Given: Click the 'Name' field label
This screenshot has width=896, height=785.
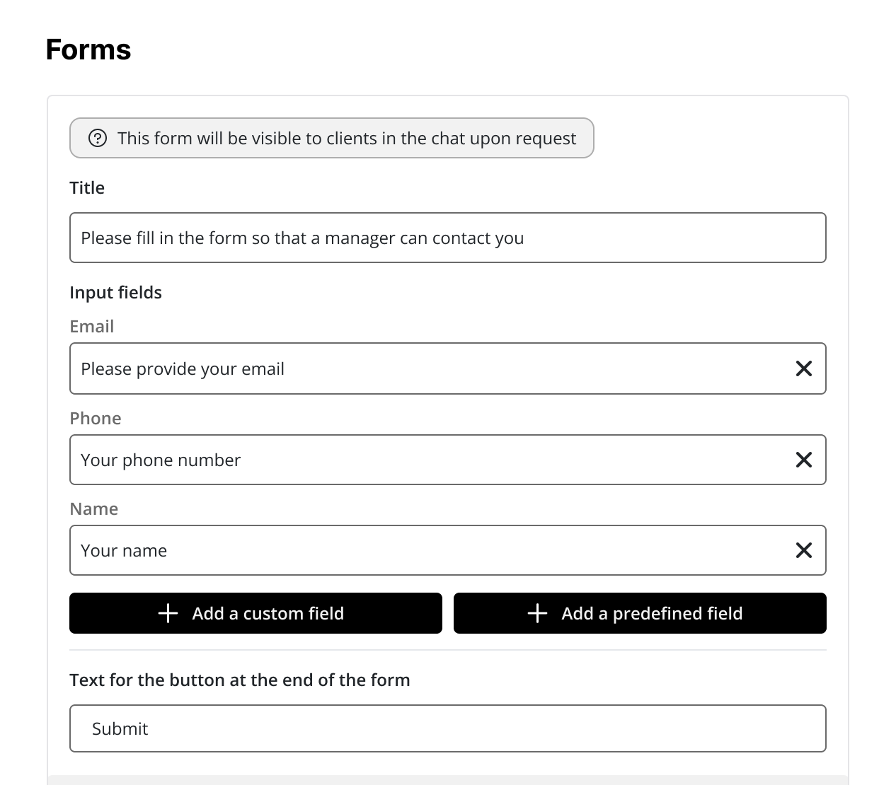Looking at the screenshot, I should coord(93,508).
